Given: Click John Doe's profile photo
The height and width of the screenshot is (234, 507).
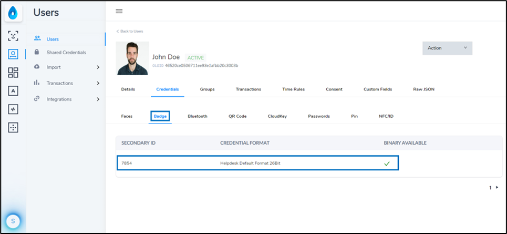Looking at the screenshot, I should click(x=132, y=58).
